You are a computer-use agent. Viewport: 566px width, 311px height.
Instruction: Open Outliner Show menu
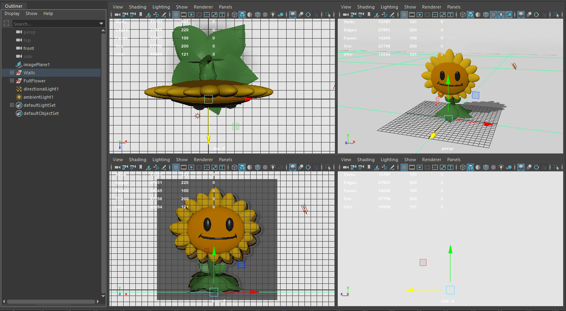click(31, 13)
